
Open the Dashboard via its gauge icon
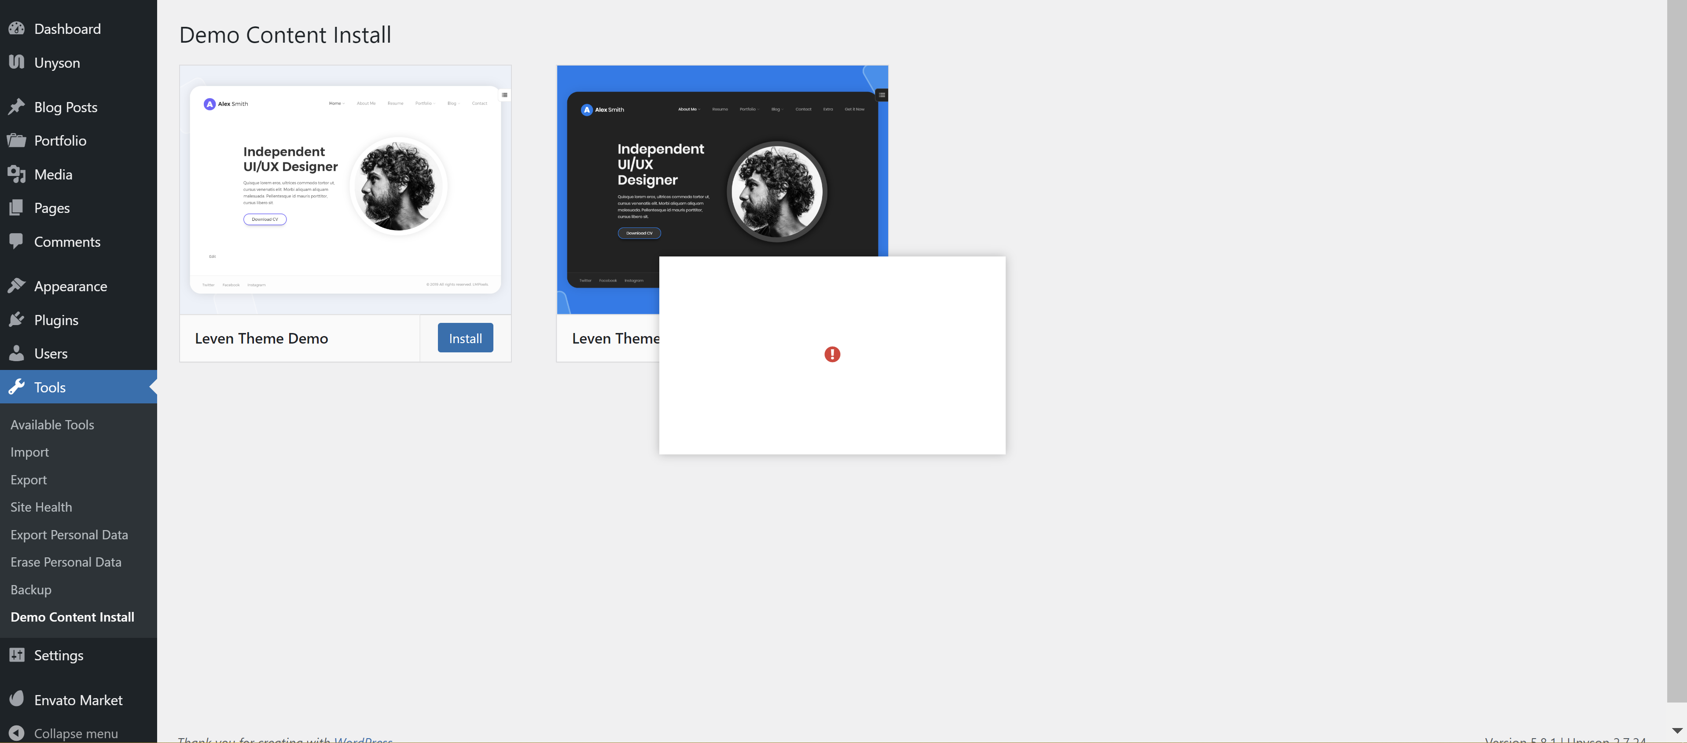pos(17,28)
